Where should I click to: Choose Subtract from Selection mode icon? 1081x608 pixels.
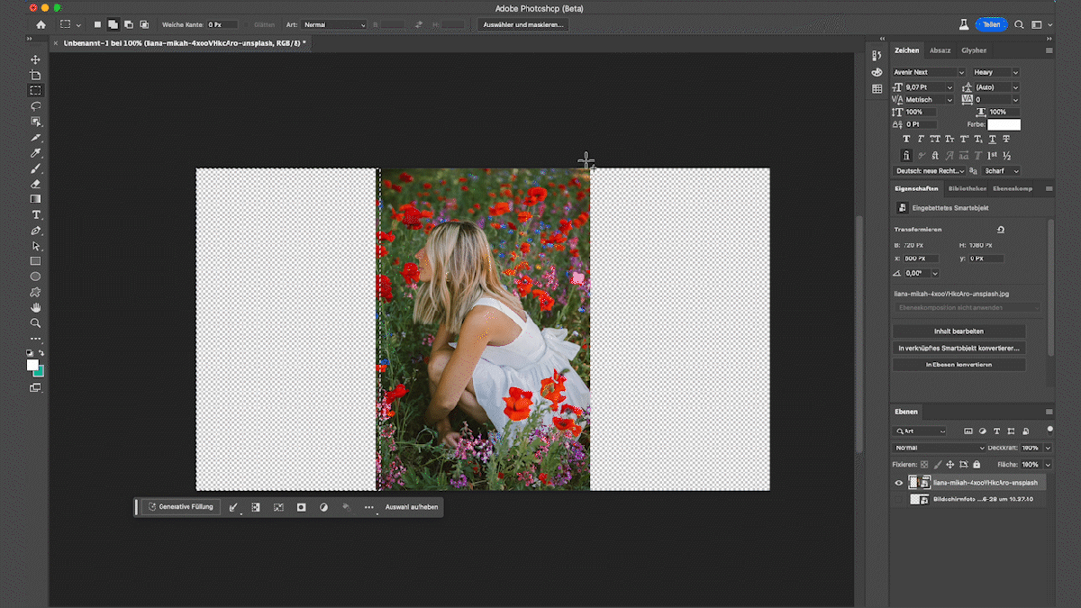coord(129,24)
